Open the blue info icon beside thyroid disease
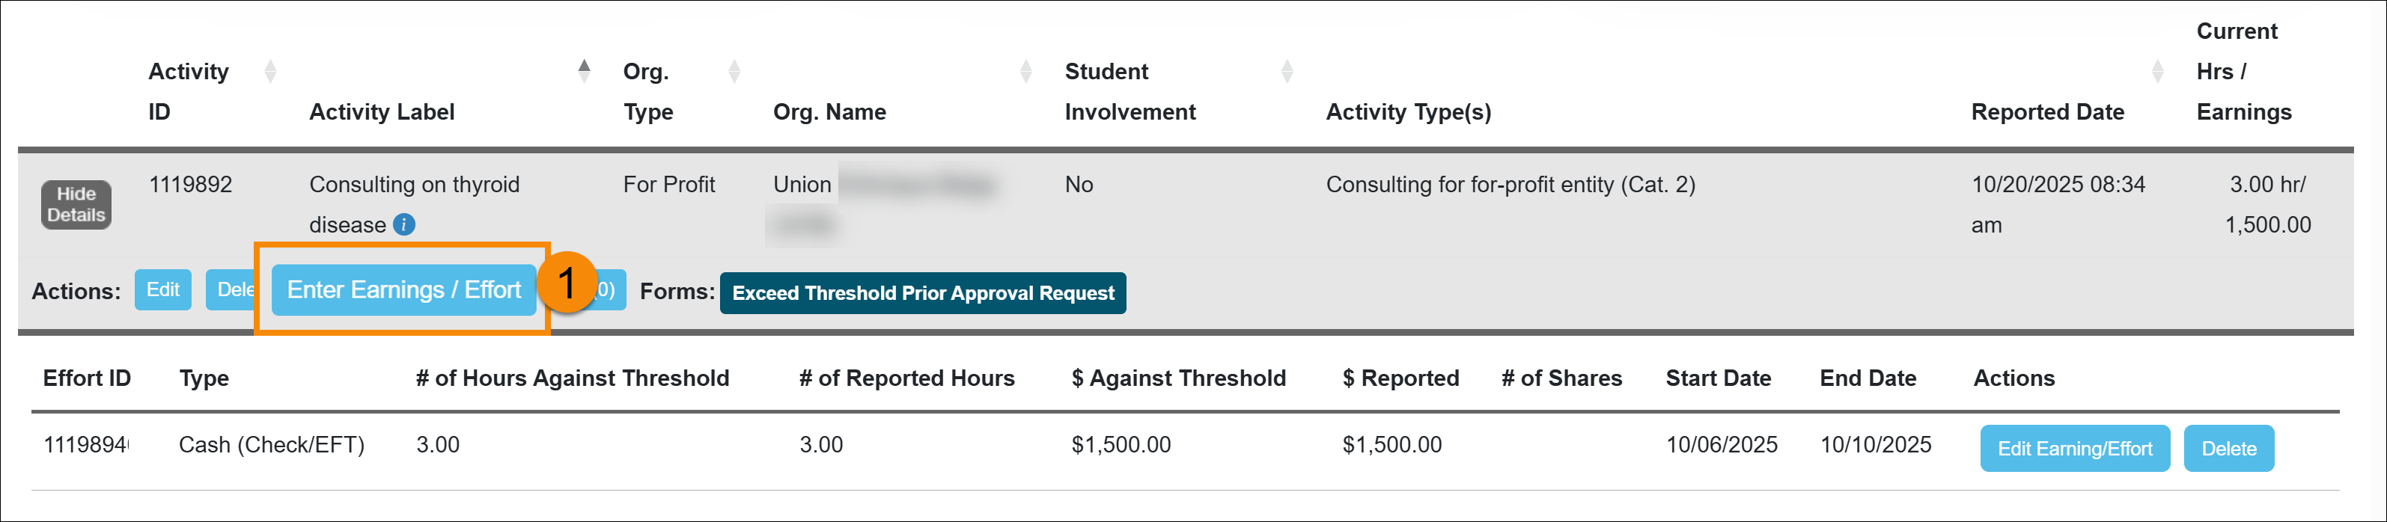Screen dimensions: 2387x522 (x=404, y=225)
